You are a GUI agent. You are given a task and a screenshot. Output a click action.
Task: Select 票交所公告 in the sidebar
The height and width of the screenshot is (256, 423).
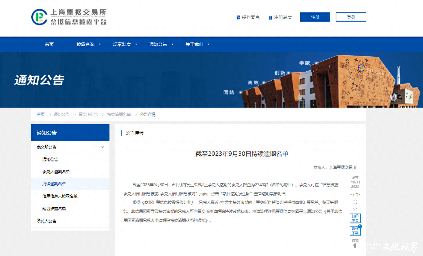[x=70, y=147]
